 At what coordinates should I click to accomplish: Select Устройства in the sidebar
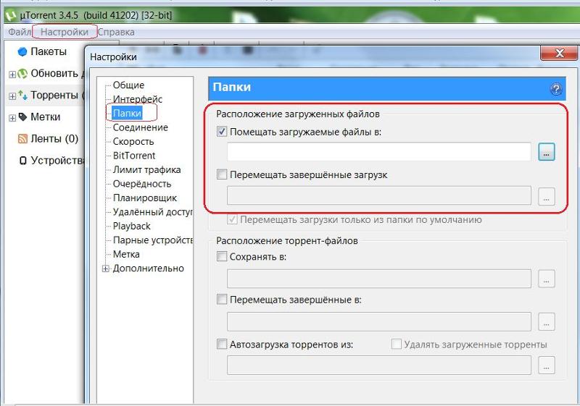click(x=58, y=160)
